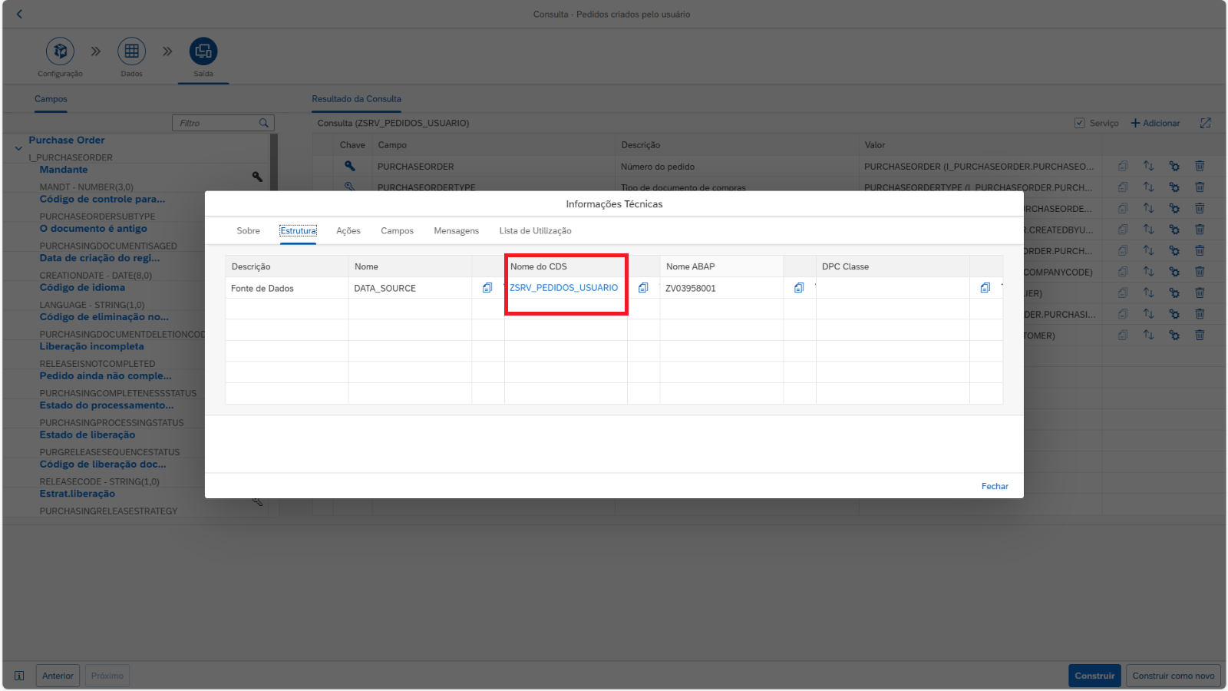Expand the query results table to full screen

point(1206,123)
